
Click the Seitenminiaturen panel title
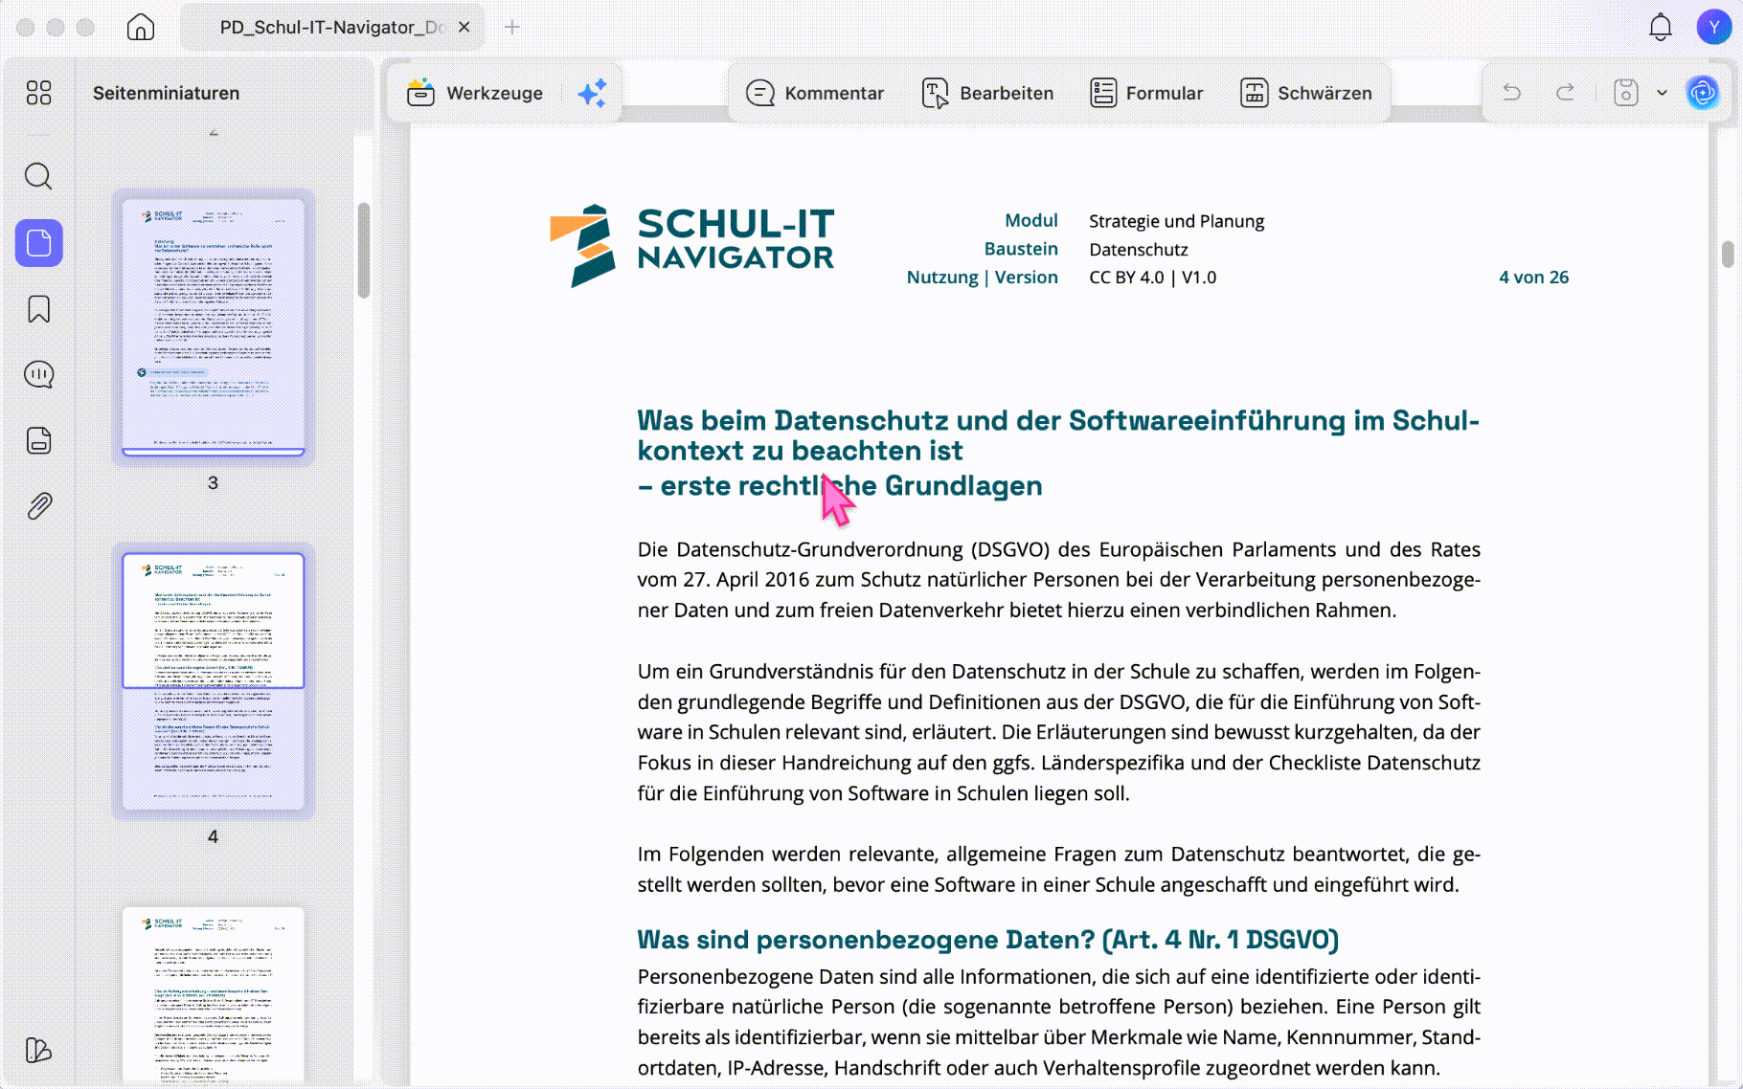coord(167,93)
